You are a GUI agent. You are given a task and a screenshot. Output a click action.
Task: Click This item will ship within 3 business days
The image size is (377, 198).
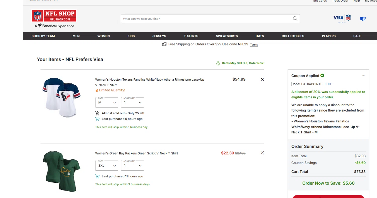point(123,184)
